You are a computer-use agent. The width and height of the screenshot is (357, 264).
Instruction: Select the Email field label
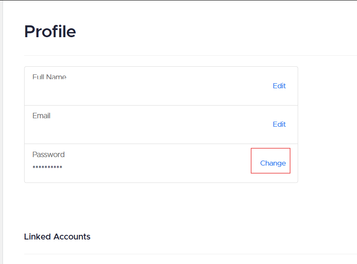pos(41,116)
